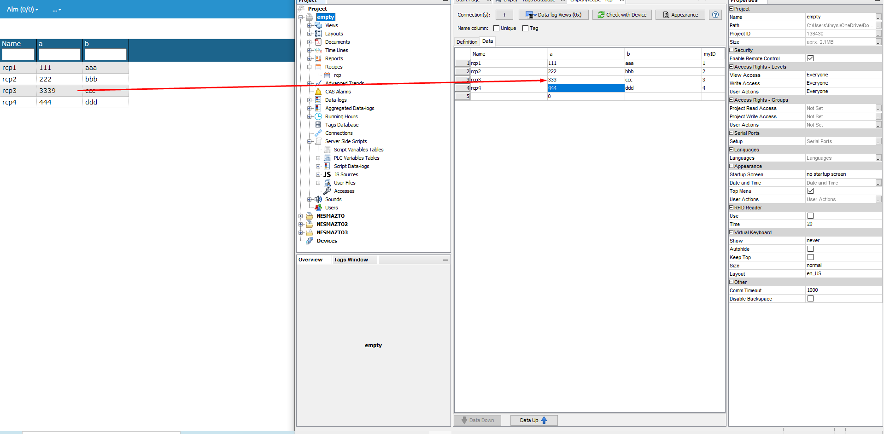The image size is (884, 434).
Task: Select cell 444 in rcp4 row
Action: (x=585, y=88)
